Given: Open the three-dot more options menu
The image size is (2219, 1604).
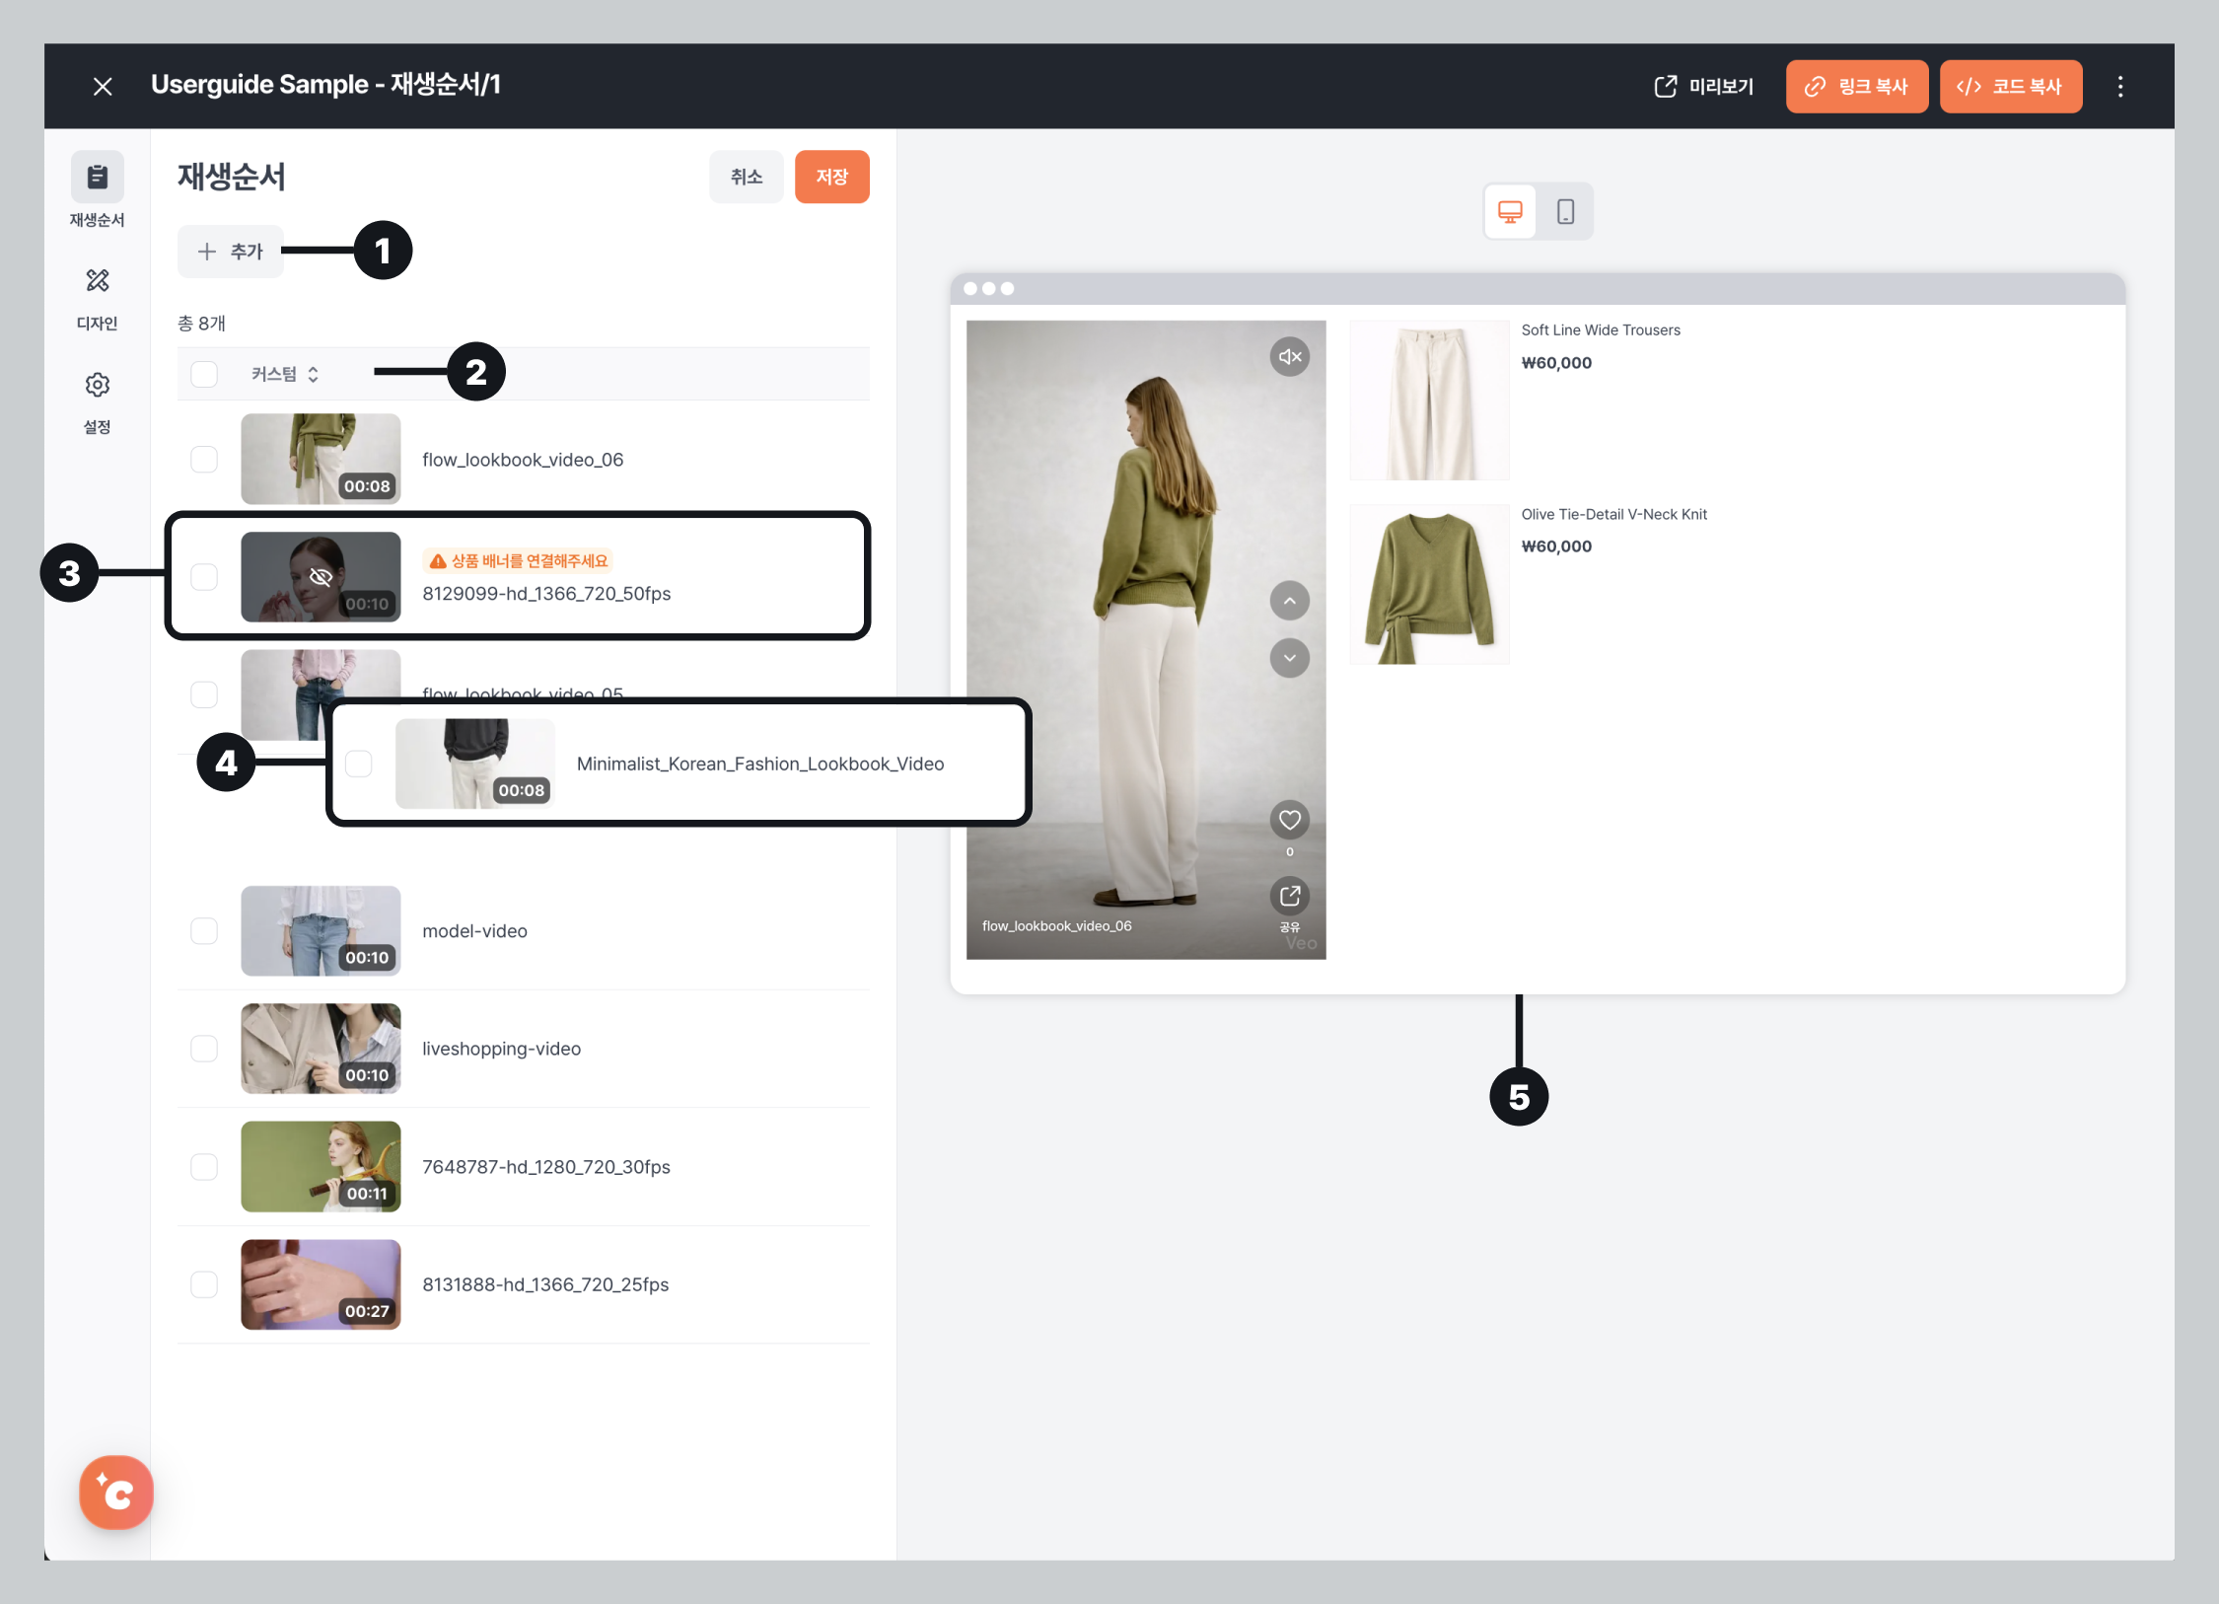Looking at the screenshot, I should pos(2119,87).
